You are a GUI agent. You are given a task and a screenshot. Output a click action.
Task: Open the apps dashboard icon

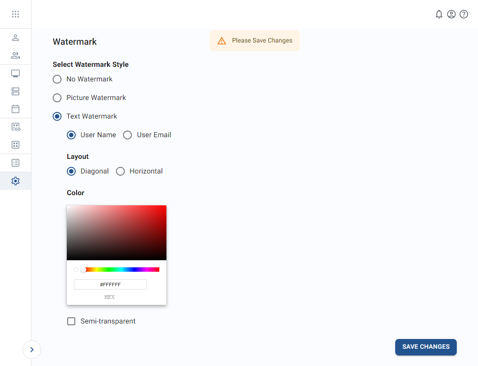pos(15,145)
